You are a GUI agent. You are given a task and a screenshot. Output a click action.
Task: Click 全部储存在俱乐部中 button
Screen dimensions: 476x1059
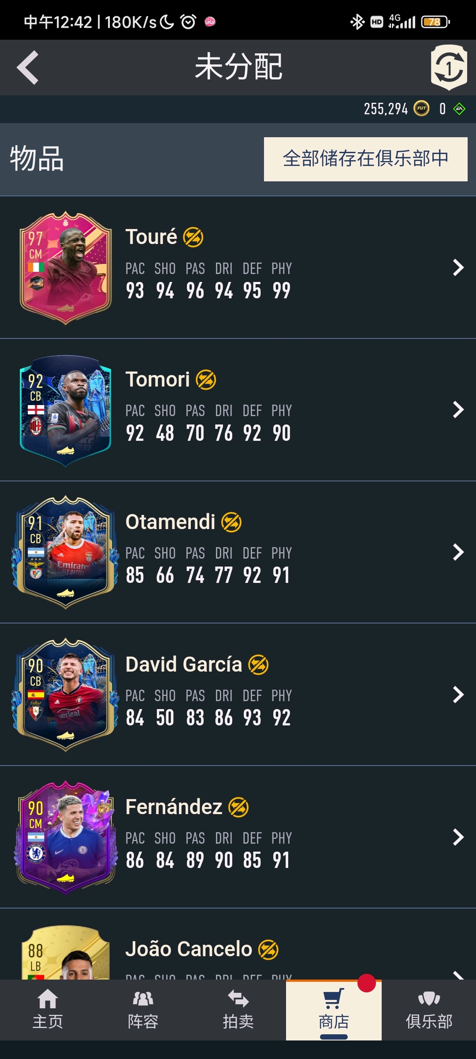pyautogui.click(x=366, y=159)
